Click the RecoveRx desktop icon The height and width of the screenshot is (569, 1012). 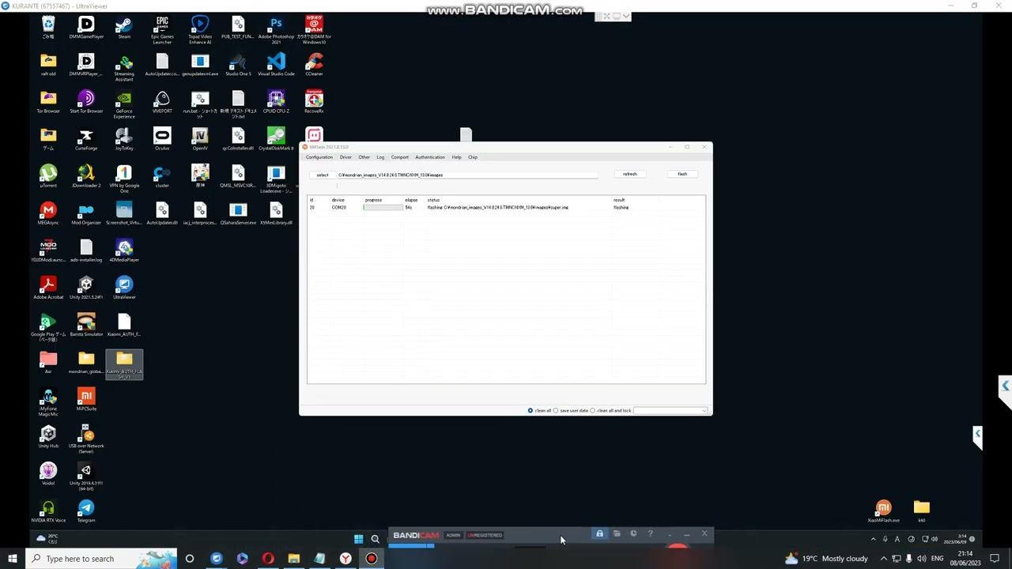click(314, 102)
